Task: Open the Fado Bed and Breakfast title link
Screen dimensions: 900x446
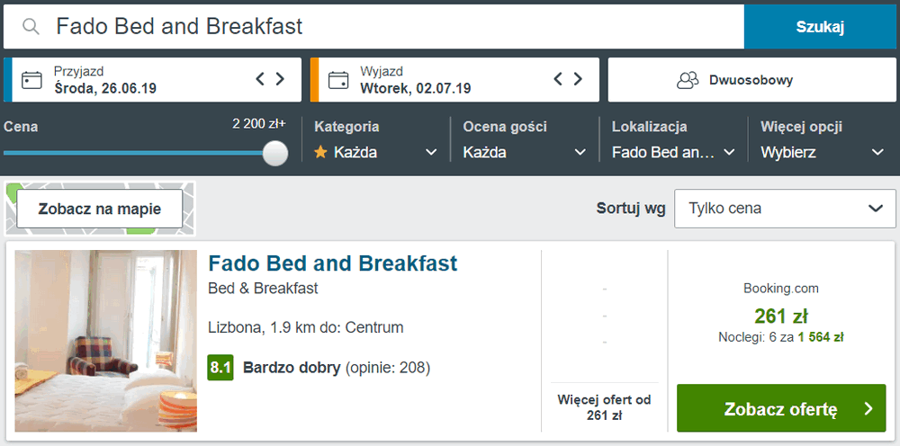Action: click(332, 263)
